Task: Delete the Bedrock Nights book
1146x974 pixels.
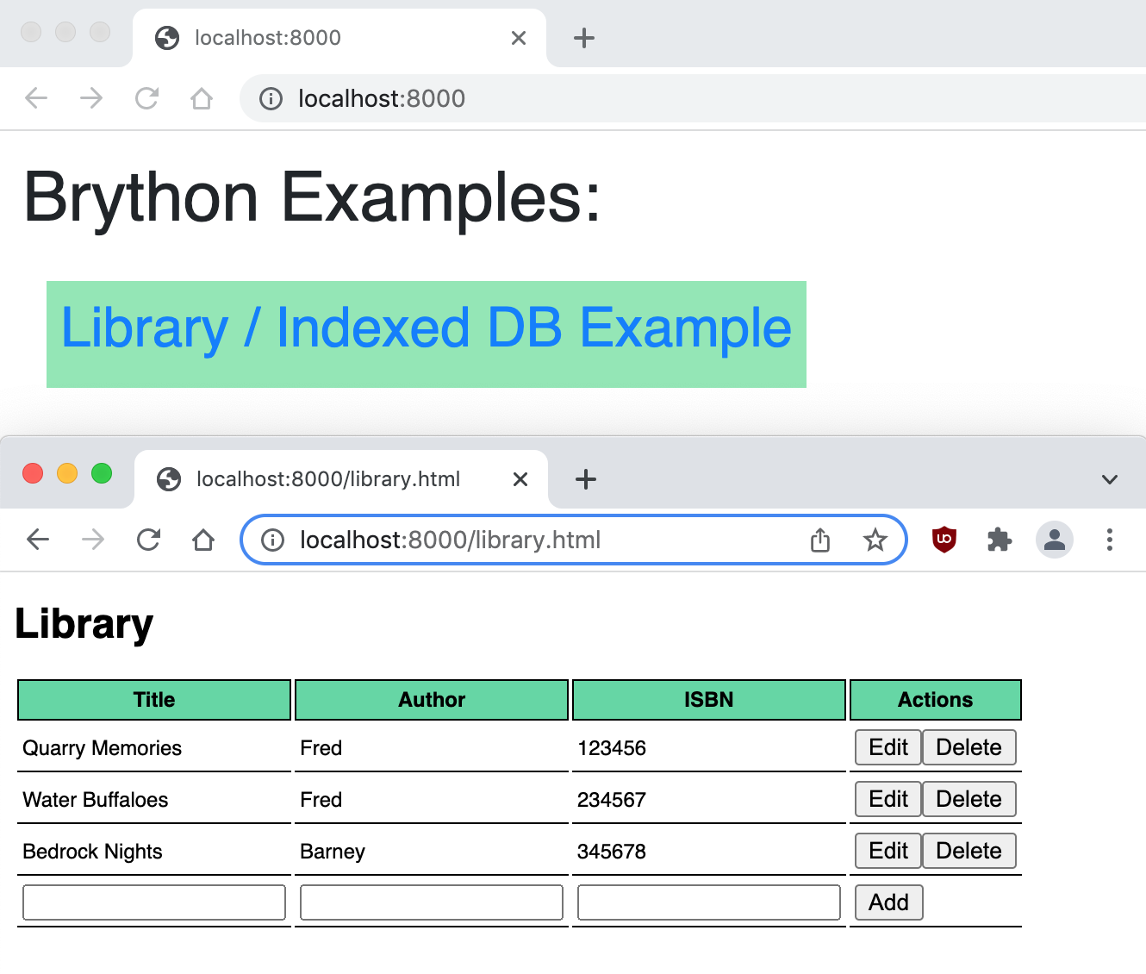Action: tap(969, 851)
